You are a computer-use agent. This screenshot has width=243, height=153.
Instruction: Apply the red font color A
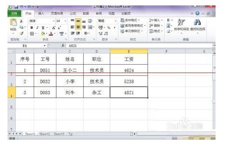click(x=51, y=34)
